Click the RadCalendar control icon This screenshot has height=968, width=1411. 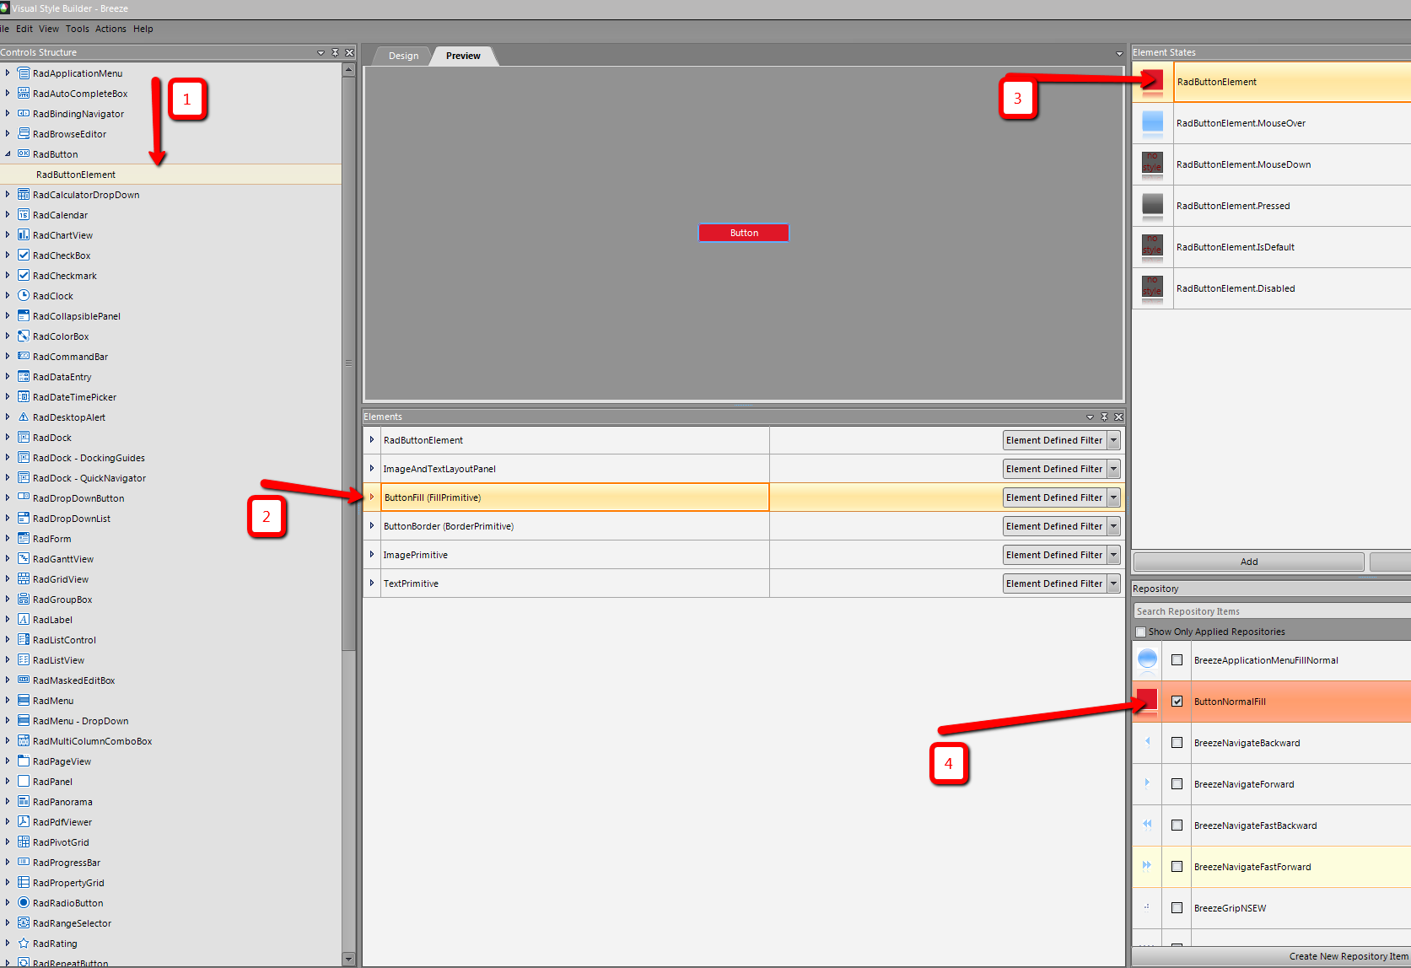[x=24, y=215]
